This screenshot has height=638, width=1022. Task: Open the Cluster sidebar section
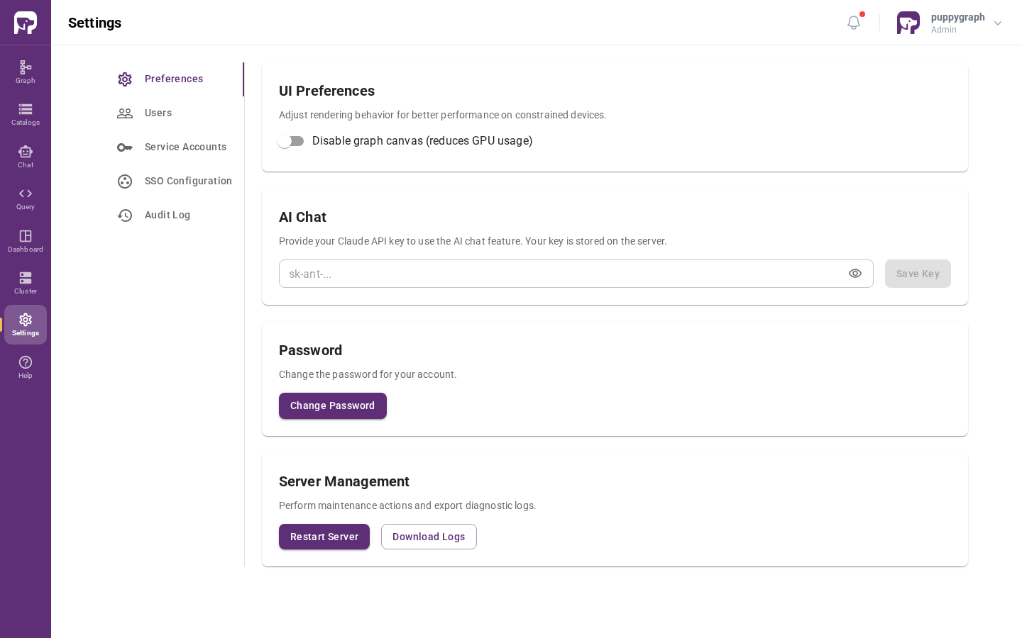[26, 283]
